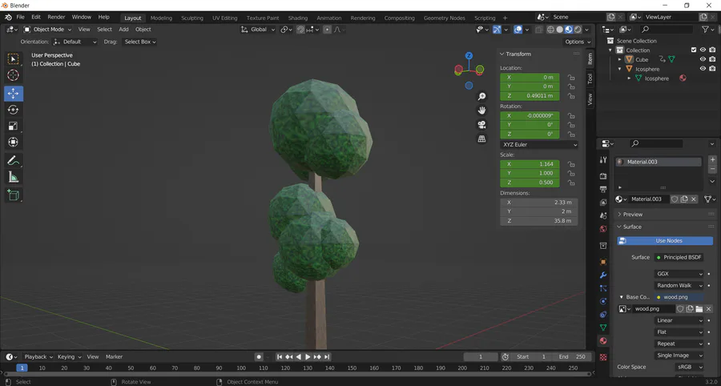Select the Rotate tool
The image size is (721, 386).
[13, 110]
